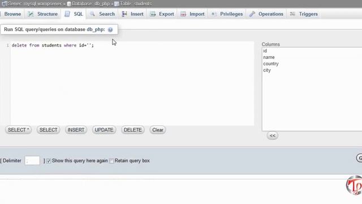Image resolution: width=362 pixels, height=204 pixels.
Task: Click the SQL tab icon
Action: pos(67,14)
